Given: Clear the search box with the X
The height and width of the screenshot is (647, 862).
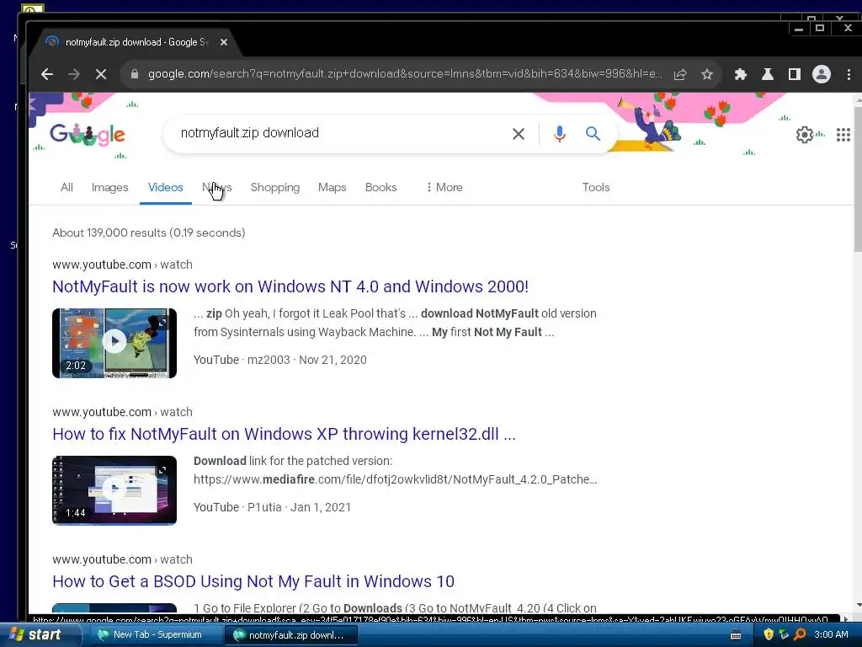Looking at the screenshot, I should pyautogui.click(x=519, y=134).
